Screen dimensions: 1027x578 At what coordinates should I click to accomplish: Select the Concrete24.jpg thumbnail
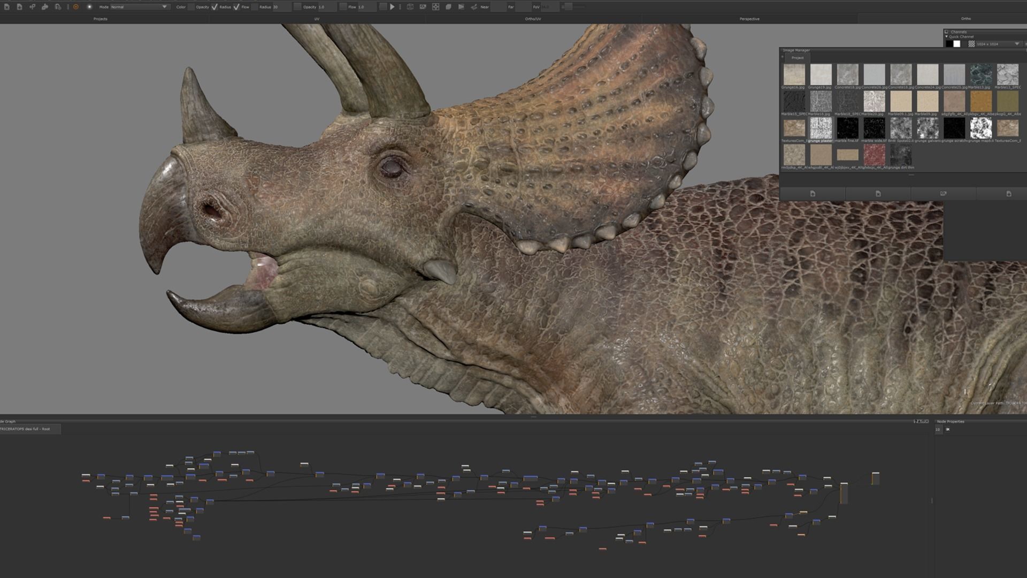(x=928, y=74)
